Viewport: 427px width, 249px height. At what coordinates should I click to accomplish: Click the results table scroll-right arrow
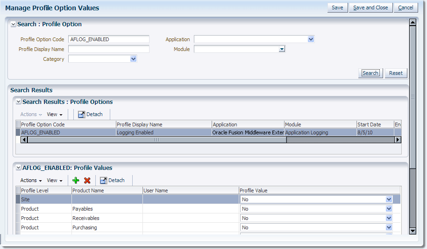point(398,139)
